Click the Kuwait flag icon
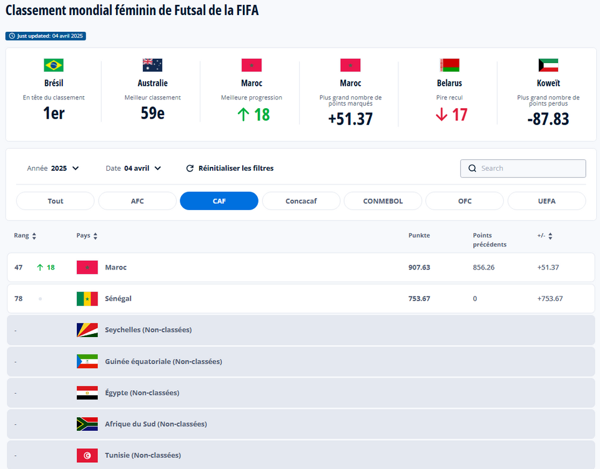This screenshot has height=469, width=600. click(548, 65)
